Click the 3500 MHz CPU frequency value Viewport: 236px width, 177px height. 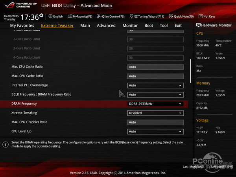click(203, 45)
